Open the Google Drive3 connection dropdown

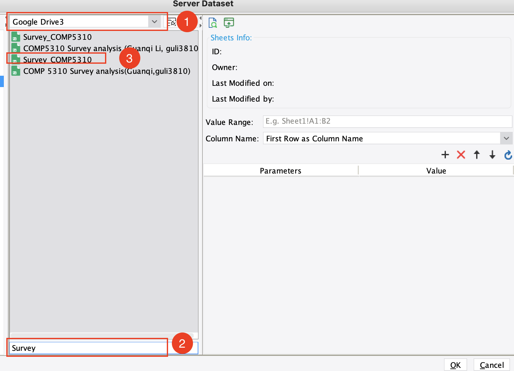(x=154, y=21)
